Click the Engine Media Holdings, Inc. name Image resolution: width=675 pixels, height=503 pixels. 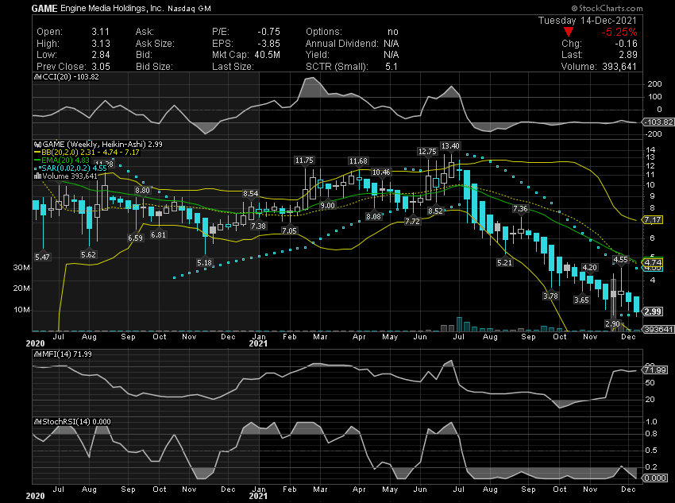[112, 8]
